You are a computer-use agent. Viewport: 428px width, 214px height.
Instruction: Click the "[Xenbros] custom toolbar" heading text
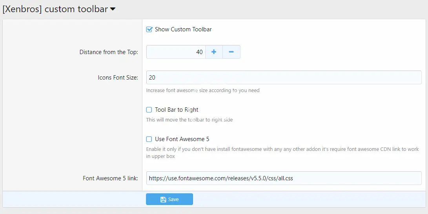tap(55, 9)
